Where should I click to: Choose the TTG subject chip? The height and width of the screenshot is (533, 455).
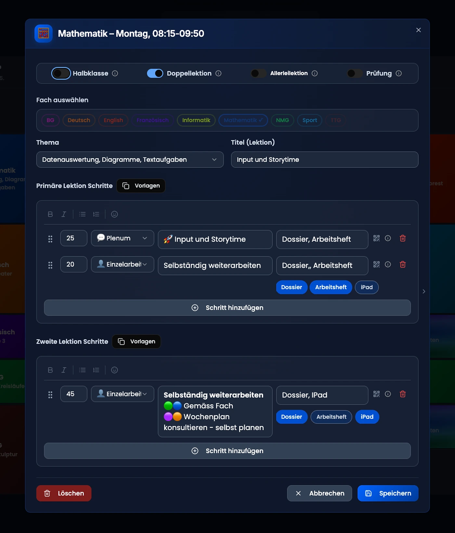[336, 120]
